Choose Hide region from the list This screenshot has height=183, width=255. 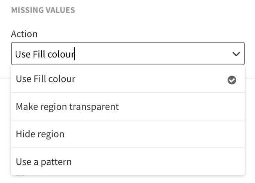(128, 134)
